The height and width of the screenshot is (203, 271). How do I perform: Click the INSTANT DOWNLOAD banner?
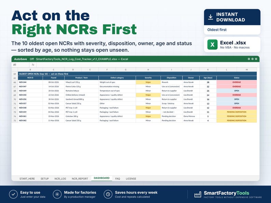[x=232, y=17]
